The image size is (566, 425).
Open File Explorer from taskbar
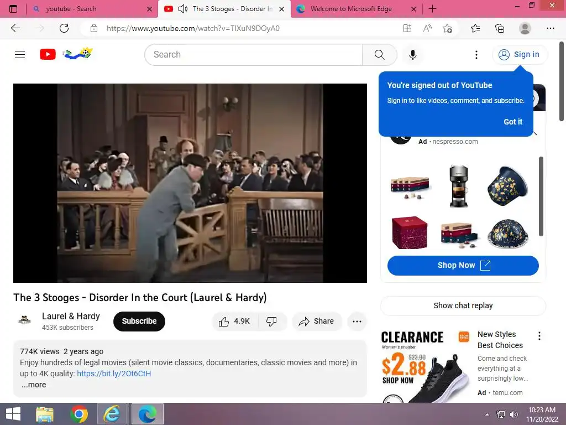point(45,414)
